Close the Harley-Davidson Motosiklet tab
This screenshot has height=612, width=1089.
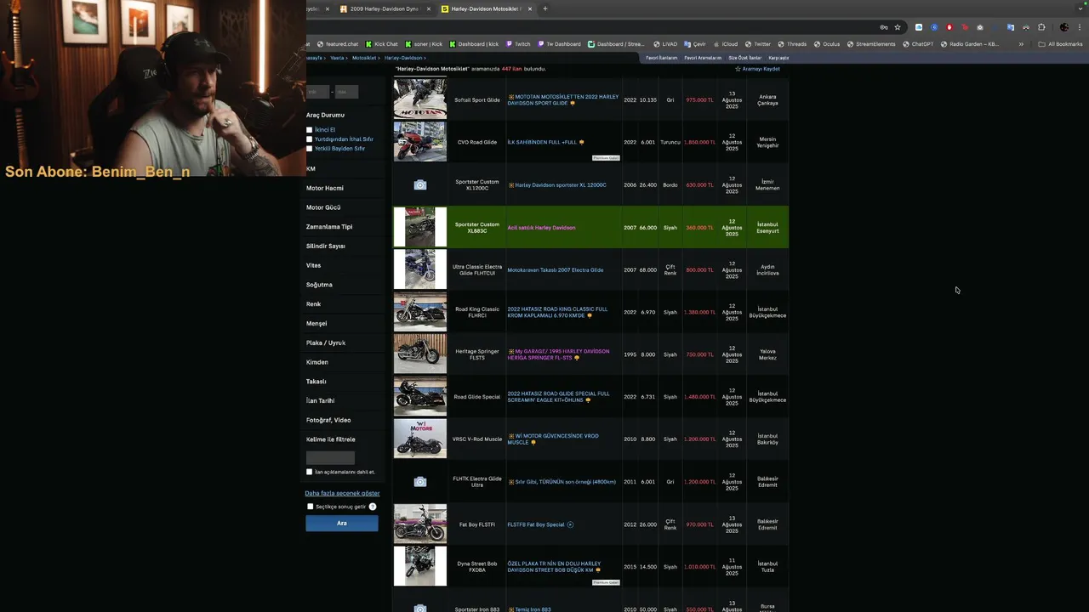530,8
